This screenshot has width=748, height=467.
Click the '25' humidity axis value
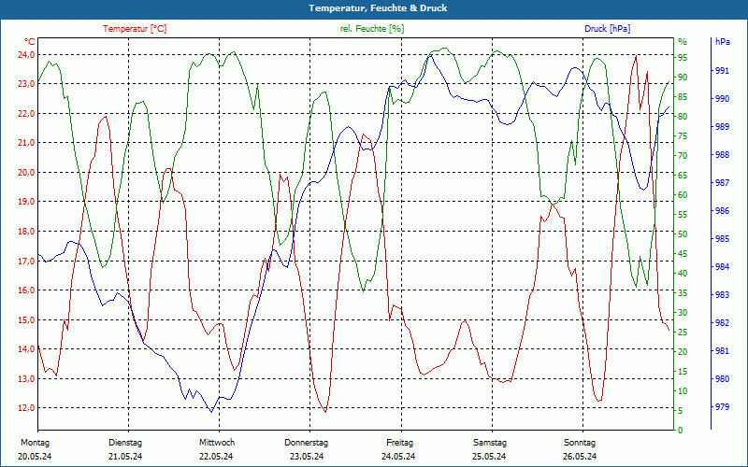click(x=683, y=333)
